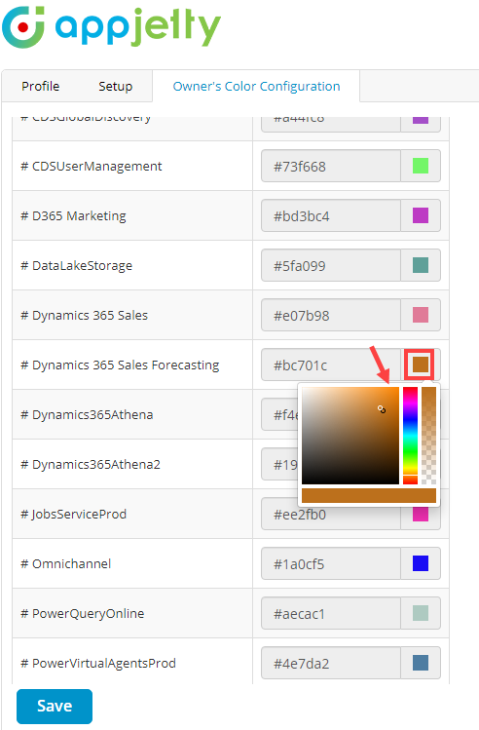Image resolution: width=479 pixels, height=730 pixels.
Task: Click the selected color preview bar
Action: pyautogui.click(x=369, y=495)
